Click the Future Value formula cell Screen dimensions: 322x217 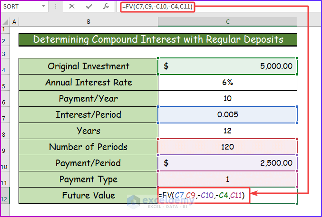coord(227,196)
